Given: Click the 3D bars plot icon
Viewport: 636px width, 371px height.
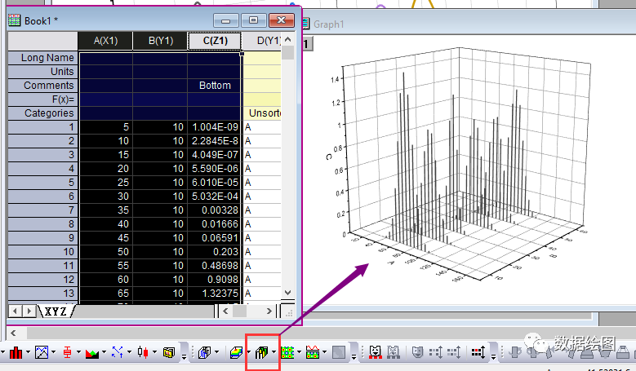Looking at the screenshot, I should tap(262, 353).
